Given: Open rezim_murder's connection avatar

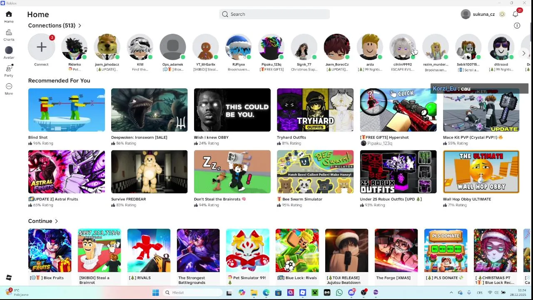Looking at the screenshot, I should 436,47.
